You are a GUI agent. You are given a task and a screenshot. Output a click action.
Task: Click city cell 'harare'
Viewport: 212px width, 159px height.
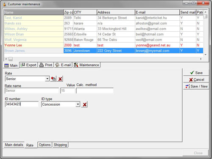(x=85, y=23)
